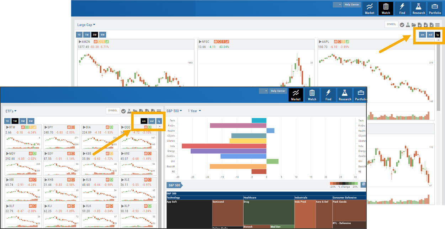Click the S&P 500 breadcrumb tag above heatmap

tap(174, 185)
